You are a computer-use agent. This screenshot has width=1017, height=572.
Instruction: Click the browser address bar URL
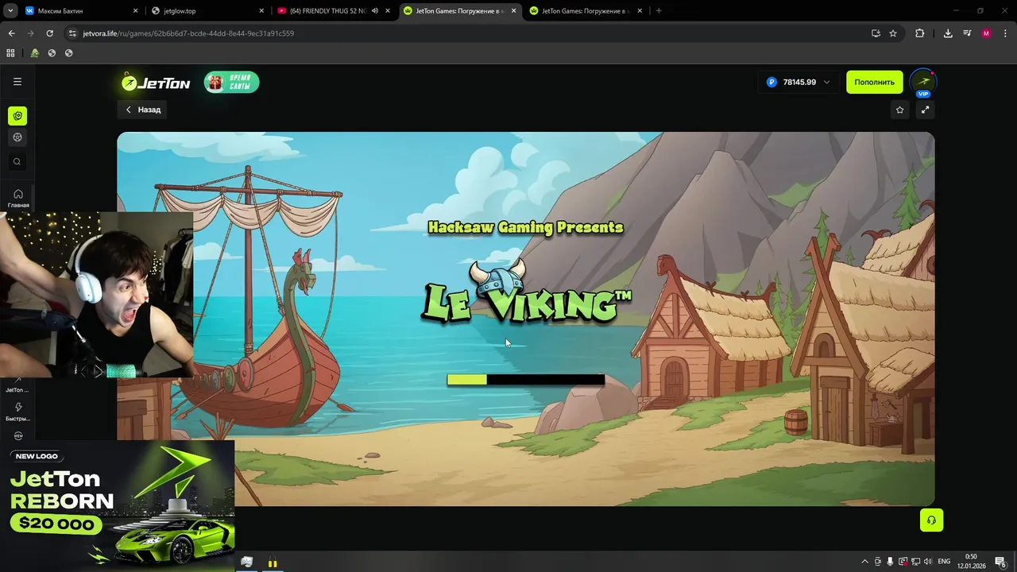point(188,33)
